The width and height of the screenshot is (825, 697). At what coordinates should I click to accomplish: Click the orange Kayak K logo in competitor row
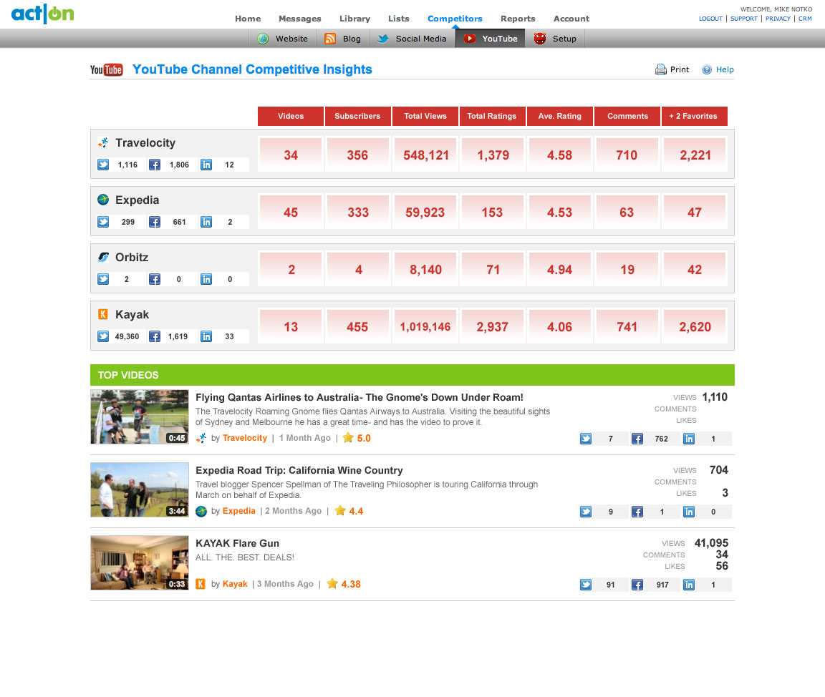click(103, 314)
